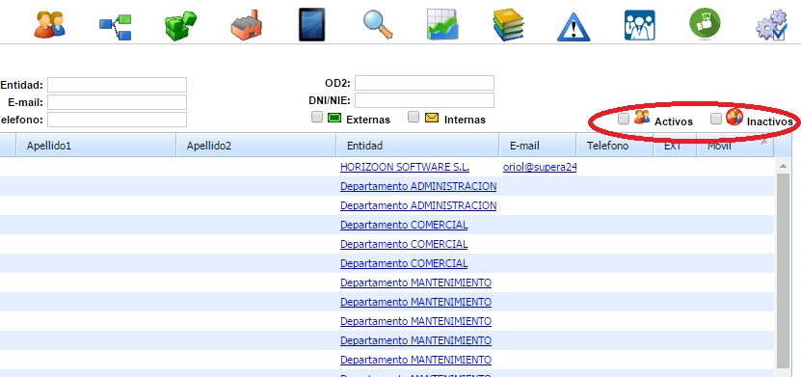Tick the Activos checkbox

(x=624, y=119)
